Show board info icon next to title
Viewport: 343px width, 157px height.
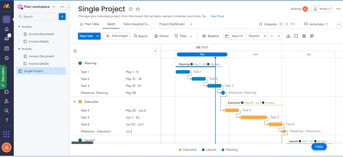[x=131, y=9]
